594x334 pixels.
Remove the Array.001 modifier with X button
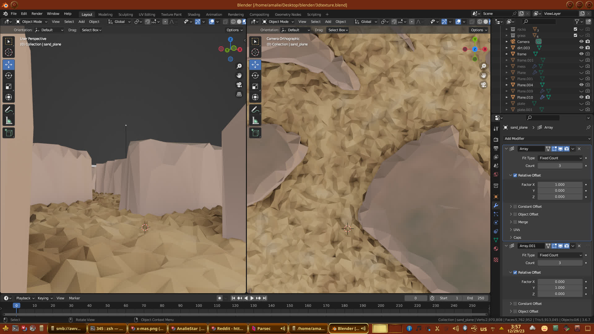pos(579,246)
